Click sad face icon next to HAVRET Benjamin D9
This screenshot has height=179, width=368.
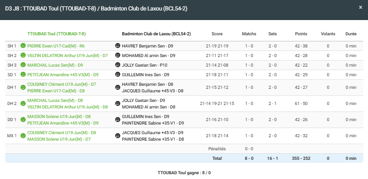(117, 46)
